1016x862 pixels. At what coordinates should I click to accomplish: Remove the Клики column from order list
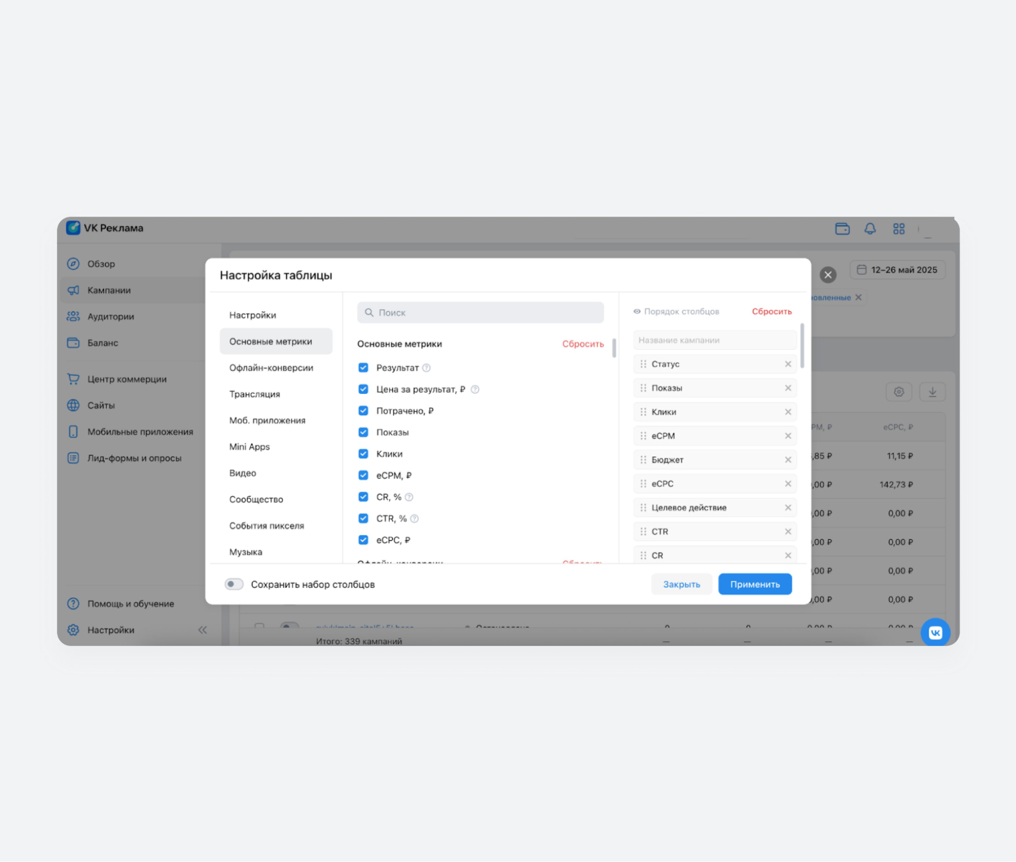pyautogui.click(x=788, y=412)
